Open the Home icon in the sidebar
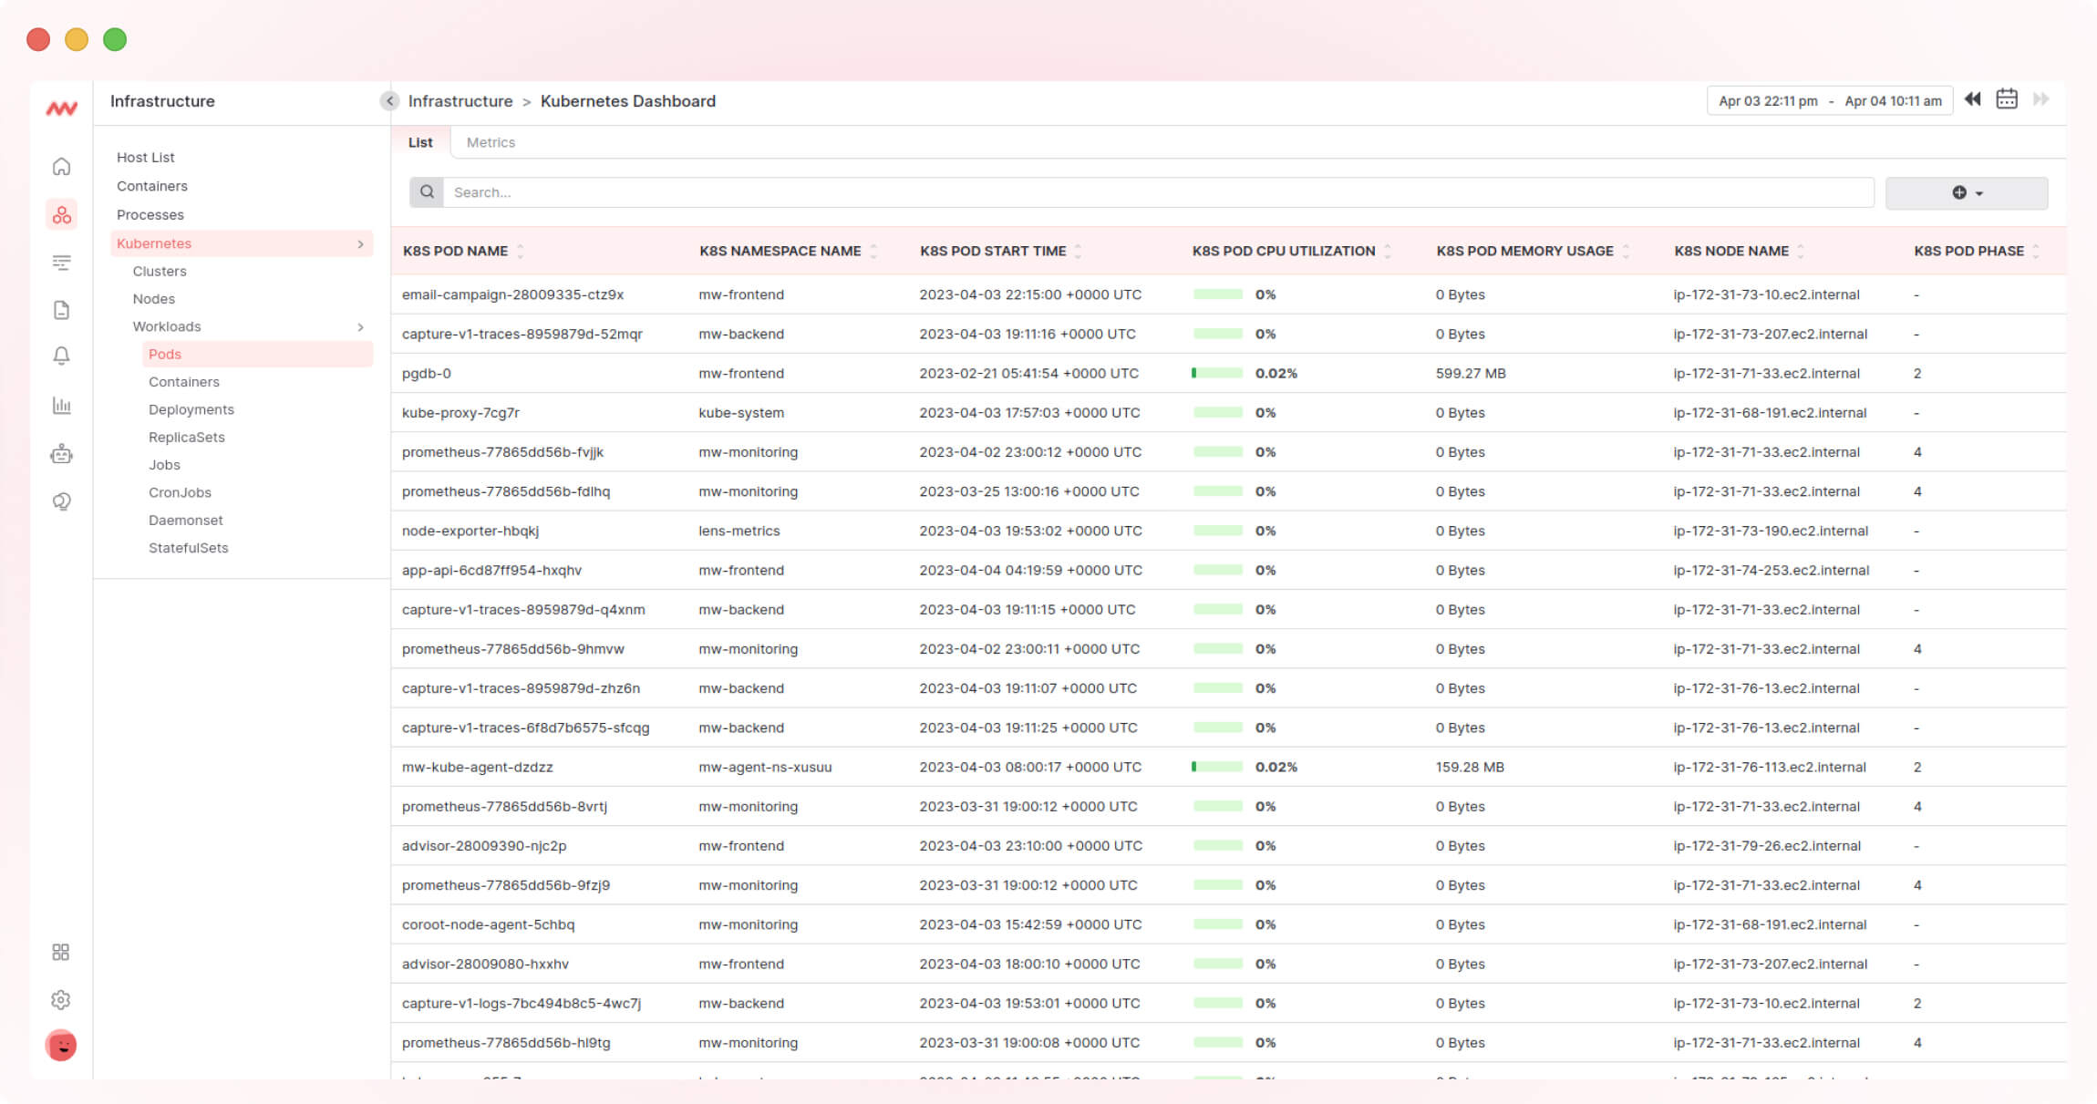The height and width of the screenshot is (1104, 2097). click(x=60, y=167)
